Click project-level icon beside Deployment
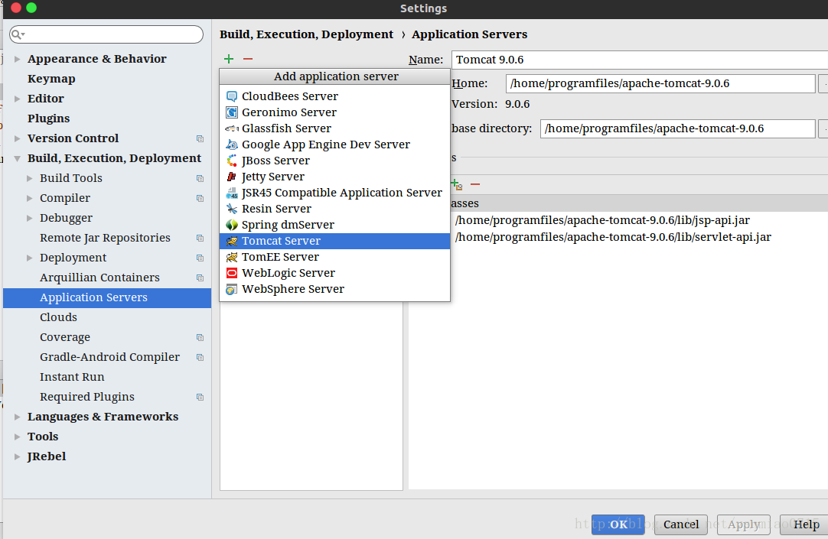This screenshot has width=828, height=539. 200,258
